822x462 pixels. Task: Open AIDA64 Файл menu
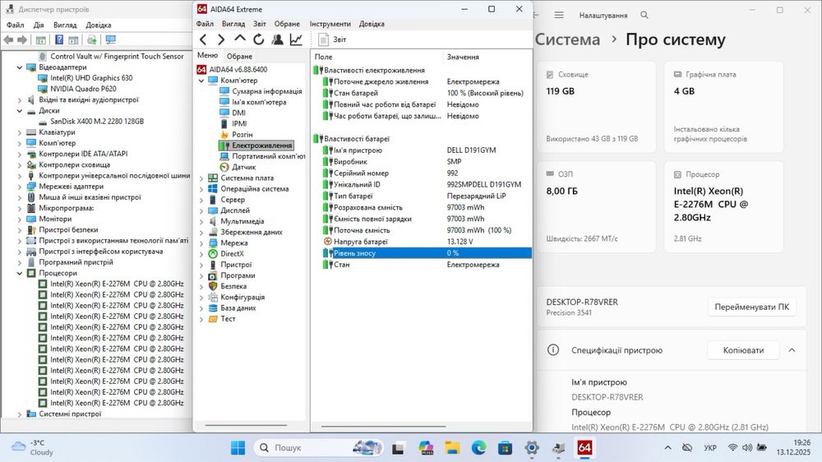tap(205, 24)
